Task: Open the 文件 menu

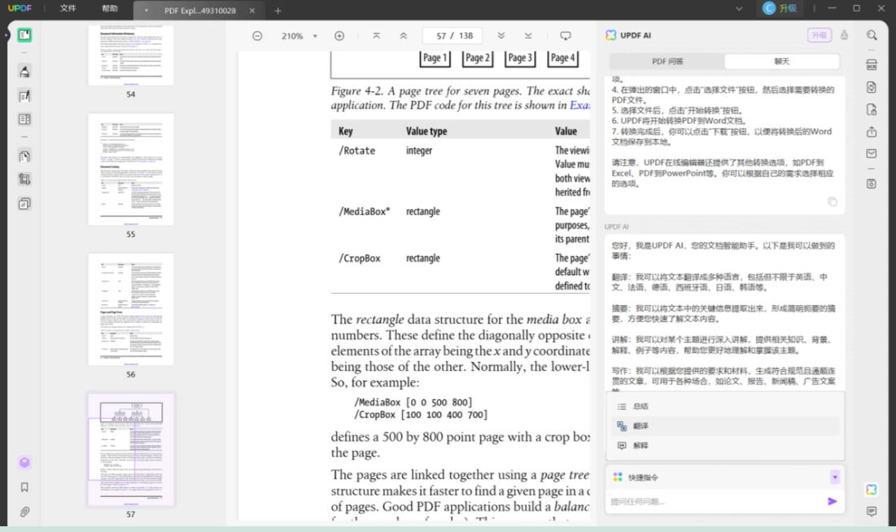Action: pos(68,8)
